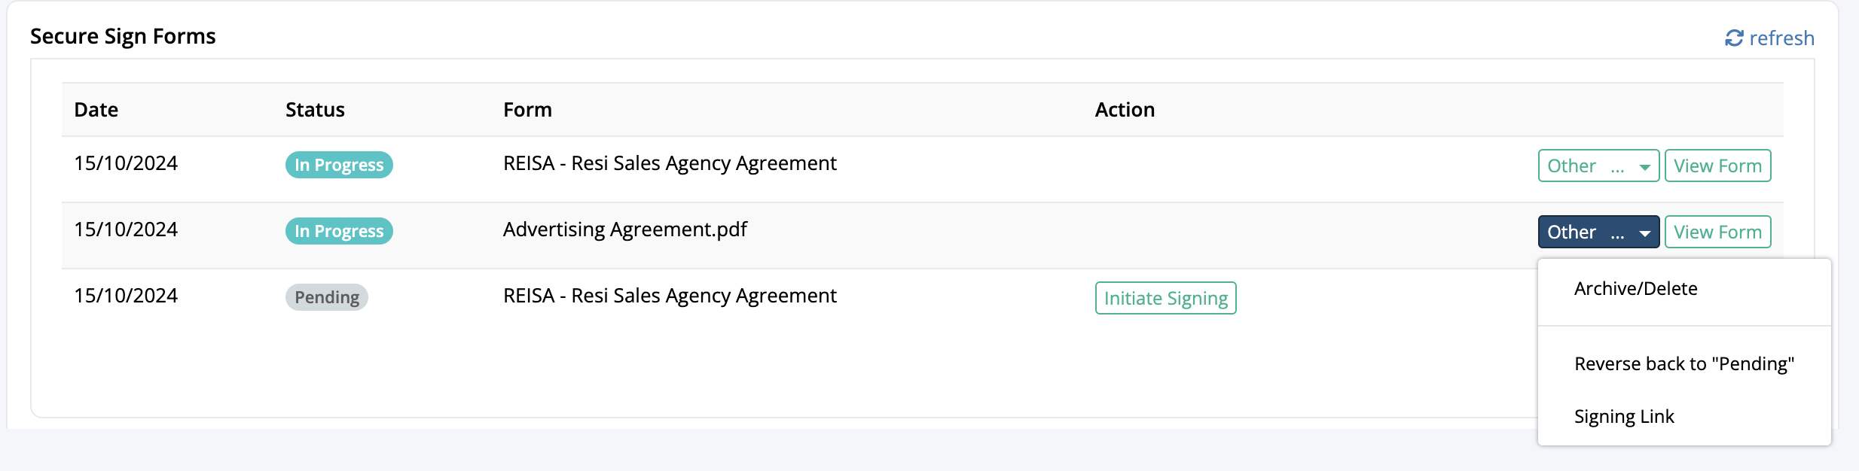Click caret arrow on highlighted Other button
1859x471 pixels.
[1645, 233]
